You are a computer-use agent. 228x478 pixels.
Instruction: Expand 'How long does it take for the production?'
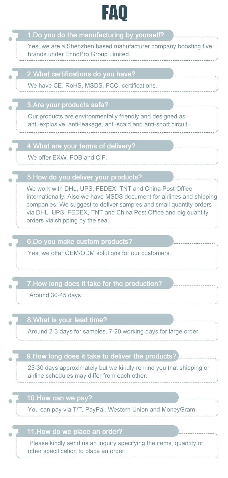tap(95, 284)
